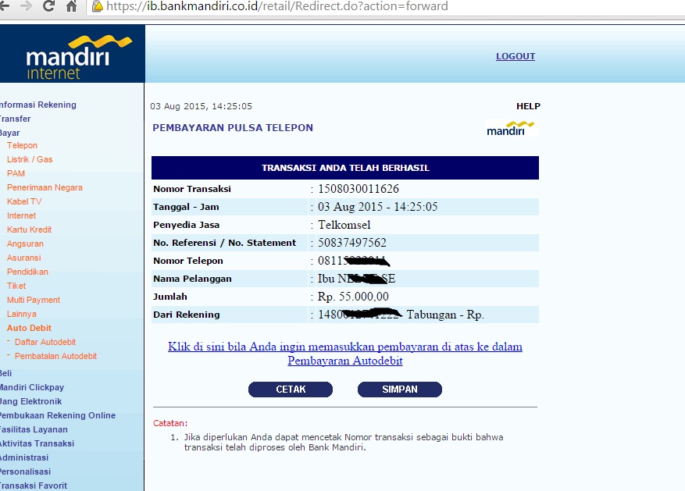The height and width of the screenshot is (491, 685).
Task: Click the timestamp 03 Aug 2015, 14:25:05 at top
Action: point(201,106)
